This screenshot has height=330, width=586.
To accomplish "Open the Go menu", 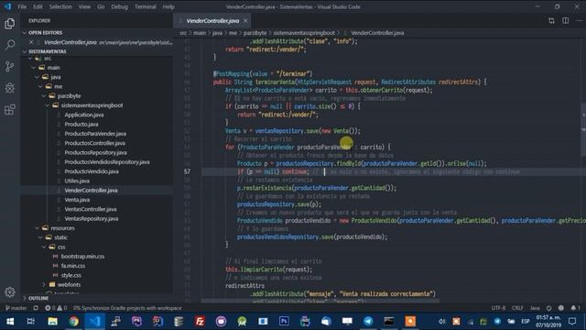I will pos(101,6).
